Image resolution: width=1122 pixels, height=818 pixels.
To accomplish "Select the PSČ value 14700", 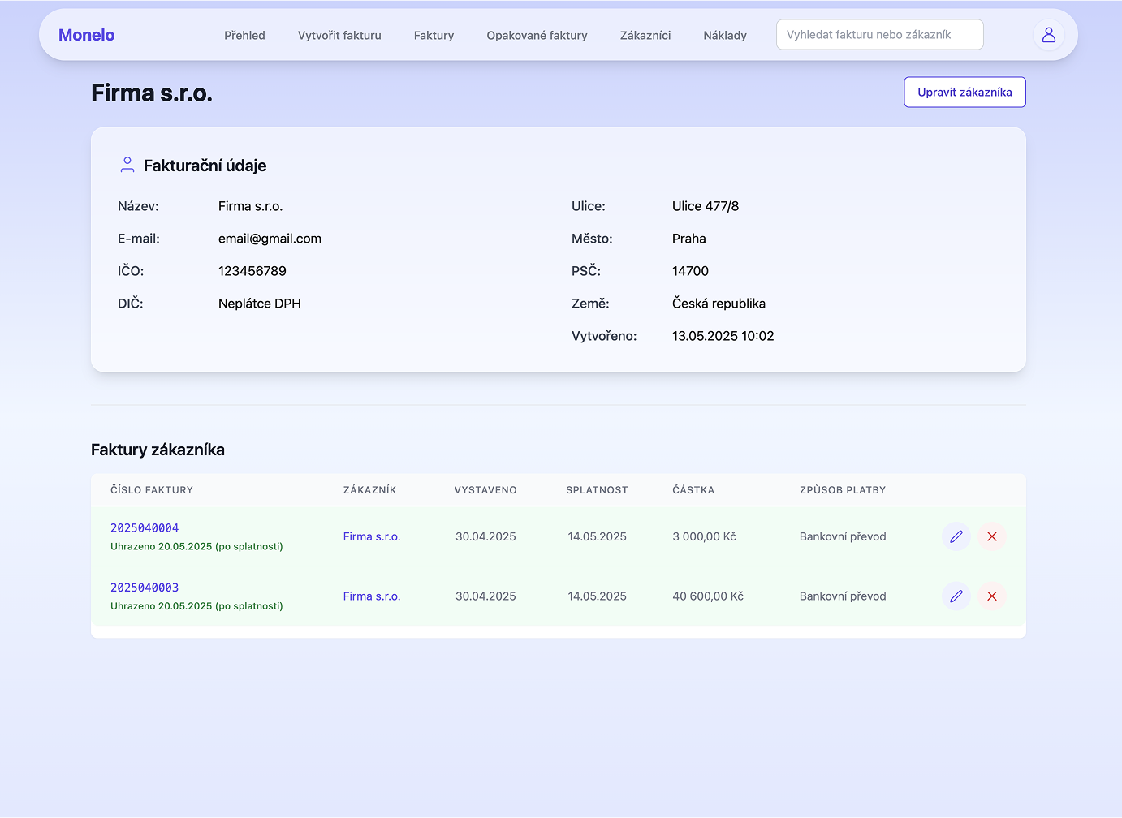I will coord(690,271).
